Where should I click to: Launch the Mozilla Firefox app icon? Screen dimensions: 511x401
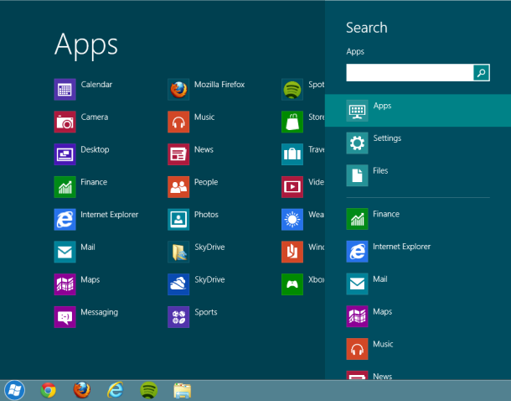pyautogui.click(x=178, y=90)
